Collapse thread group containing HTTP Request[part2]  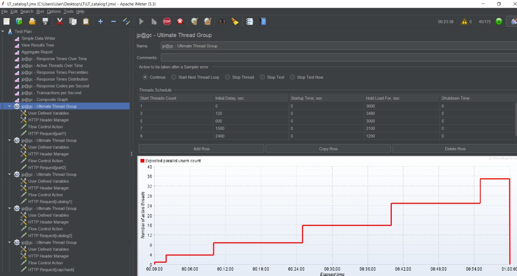tap(10, 140)
